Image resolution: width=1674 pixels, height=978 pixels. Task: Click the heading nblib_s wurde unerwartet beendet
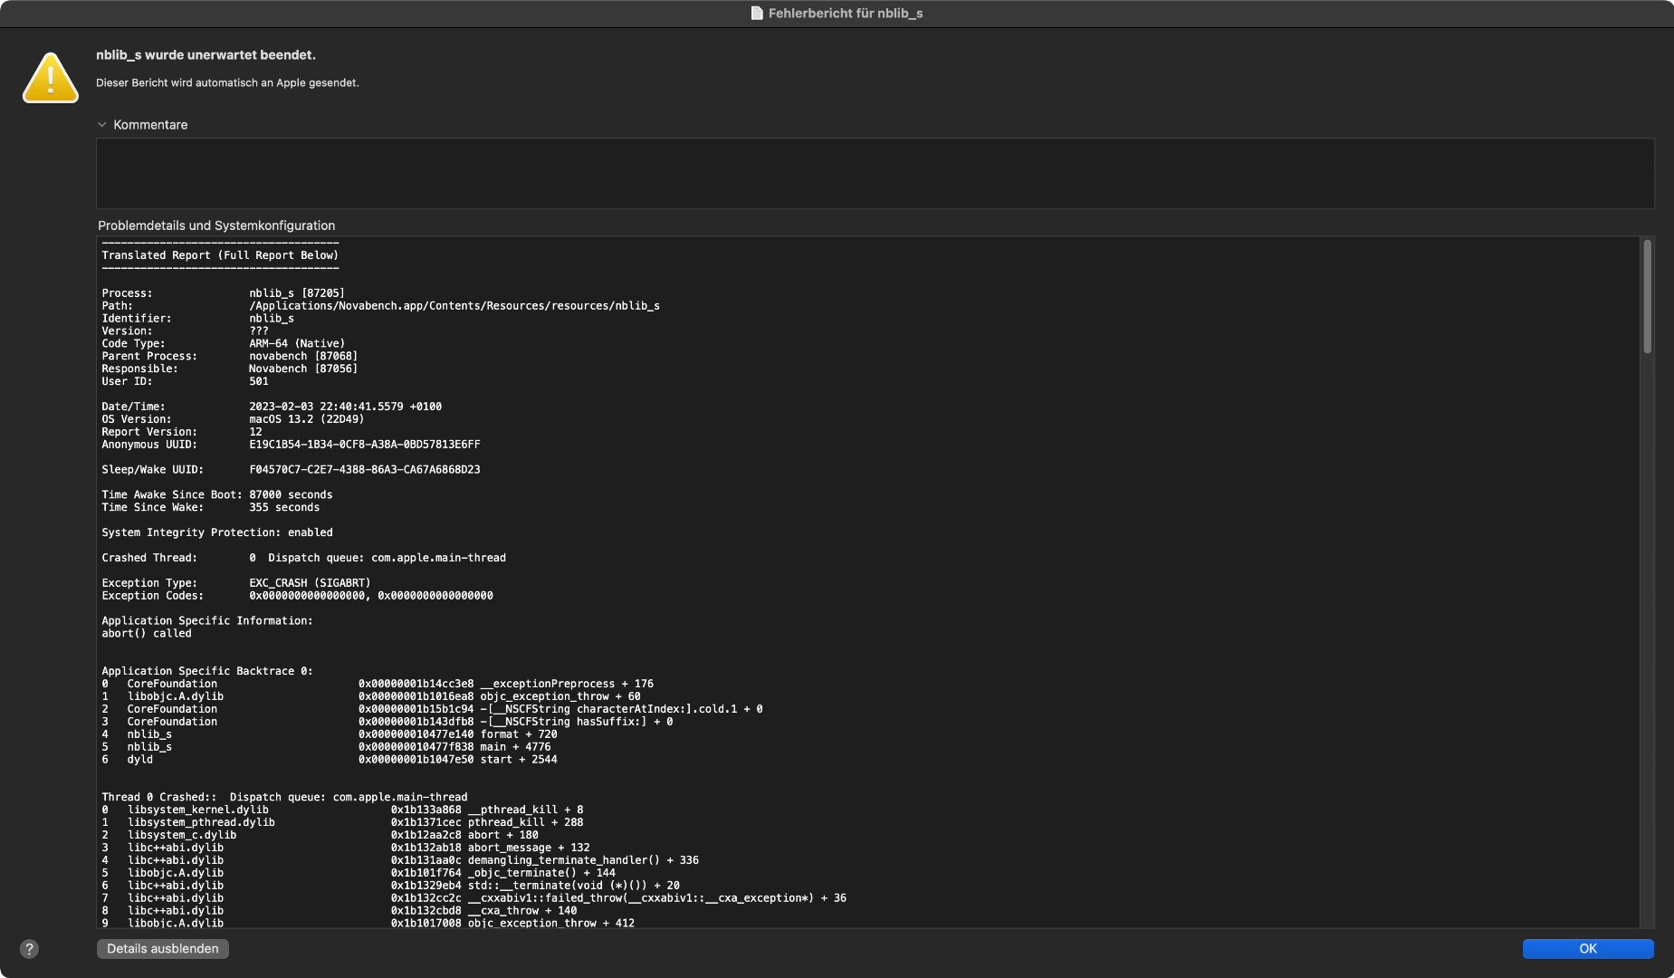pyautogui.click(x=206, y=55)
